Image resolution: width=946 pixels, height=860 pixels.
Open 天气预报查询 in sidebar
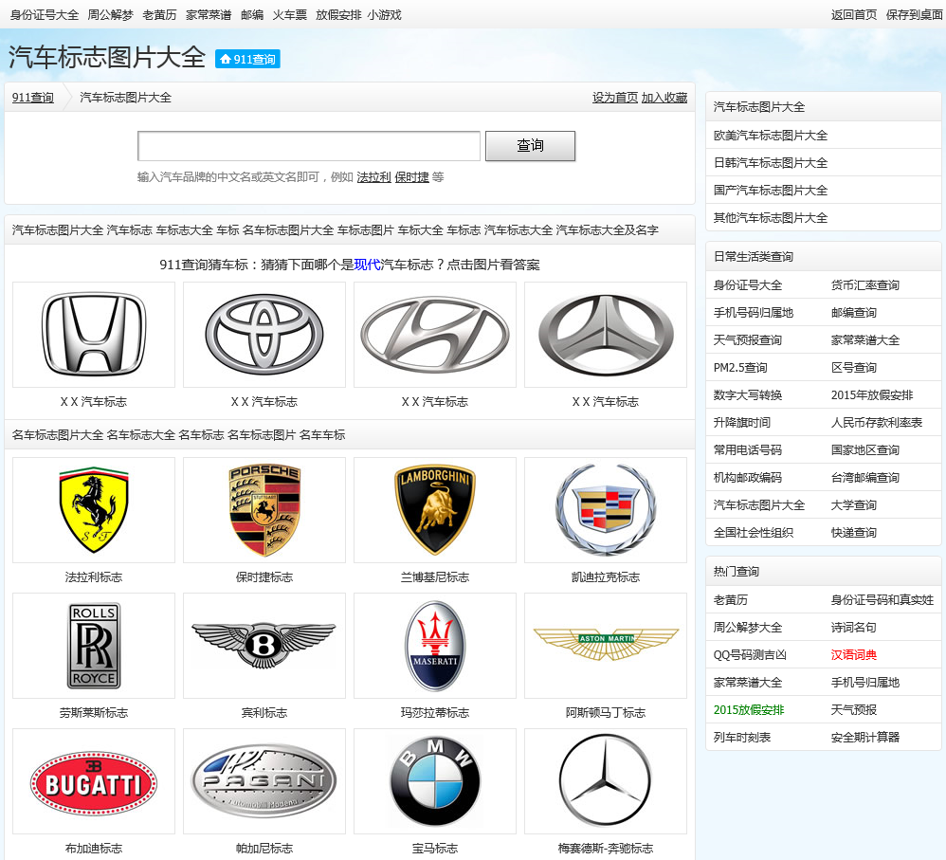point(748,339)
